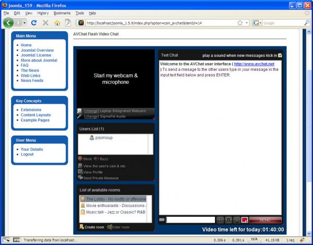Open the search engine selector dropdown

260,23
